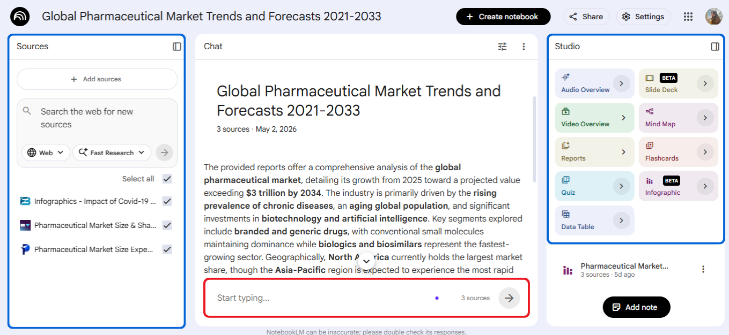Open the Web source type dropdown
The height and width of the screenshot is (335, 729).
pyautogui.click(x=46, y=153)
